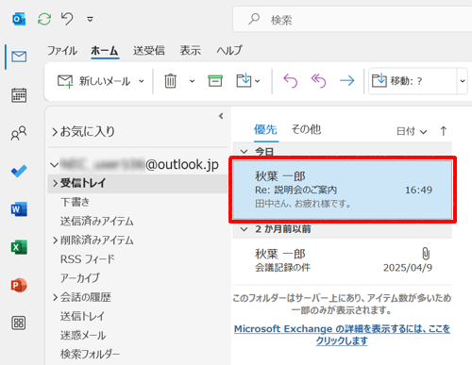Viewport: 472px width, 365px height.
Task: Open the Mail view in the sidebar
Action: (x=19, y=57)
